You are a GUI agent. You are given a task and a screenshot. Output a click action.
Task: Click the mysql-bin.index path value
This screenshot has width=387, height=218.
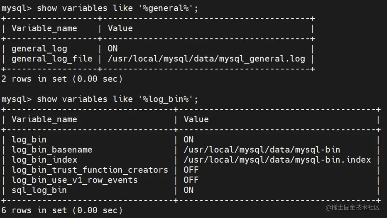point(277,160)
